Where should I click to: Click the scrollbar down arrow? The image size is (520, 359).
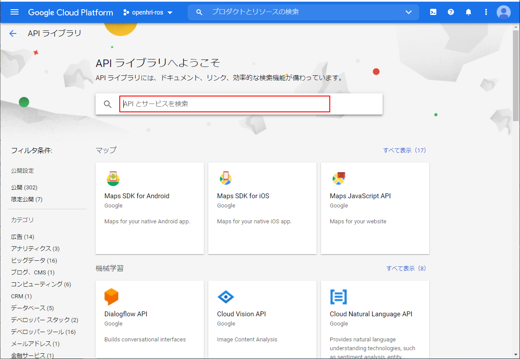[516, 355]
